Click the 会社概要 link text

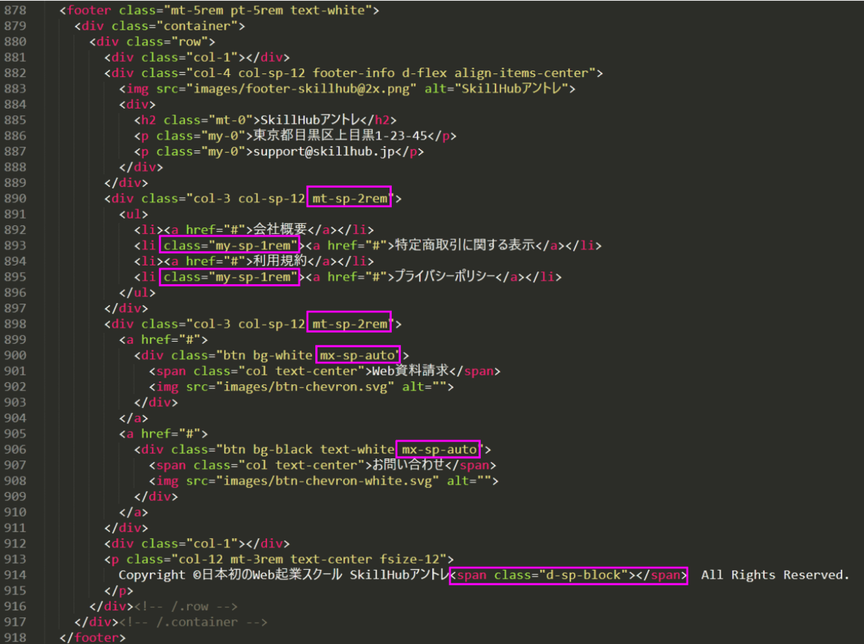point(282,230)
